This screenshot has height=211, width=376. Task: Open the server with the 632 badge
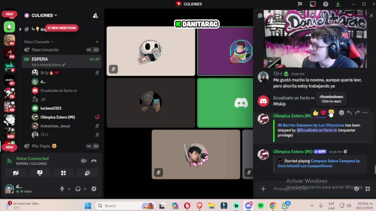pyautogui.click(x=9, y=132)
